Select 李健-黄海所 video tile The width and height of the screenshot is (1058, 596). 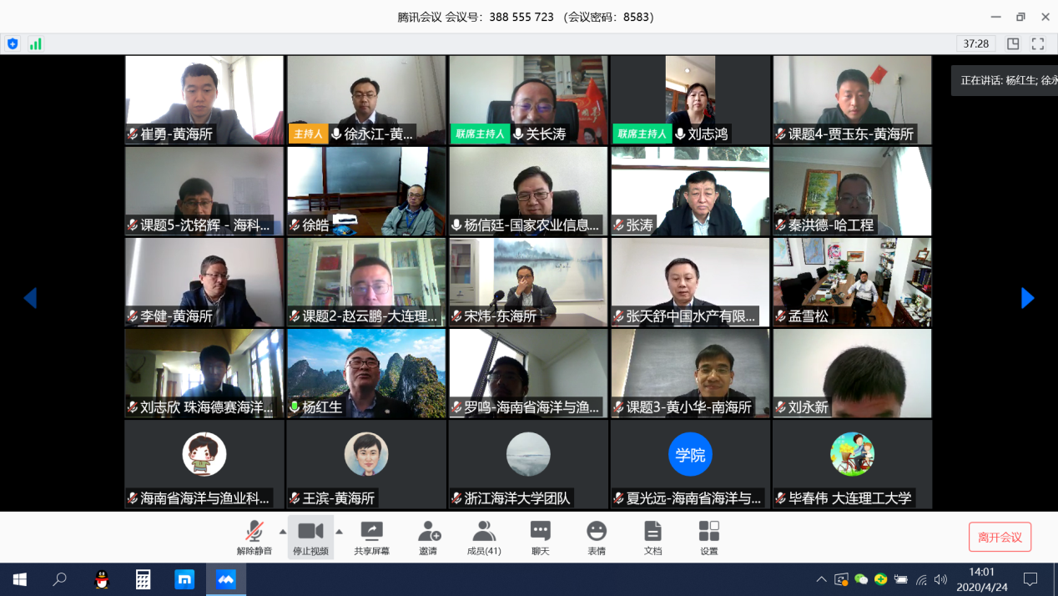tap(204, 282)
